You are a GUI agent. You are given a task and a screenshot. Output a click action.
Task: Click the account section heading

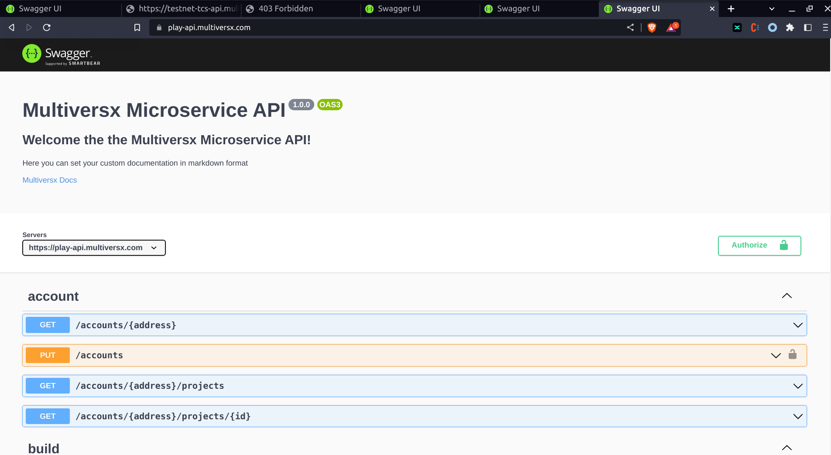click(x=53, y=296)
